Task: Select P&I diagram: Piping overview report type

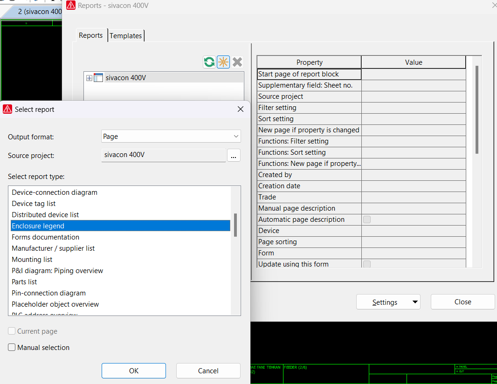Action: [120, 271]
